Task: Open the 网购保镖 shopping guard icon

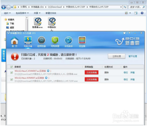Action: point(55,42)
